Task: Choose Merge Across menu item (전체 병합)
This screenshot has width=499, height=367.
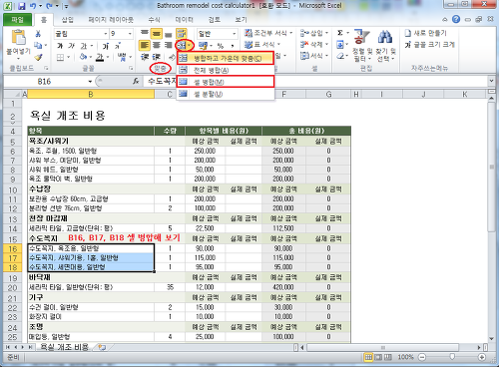Action: [x=226, y=70]
